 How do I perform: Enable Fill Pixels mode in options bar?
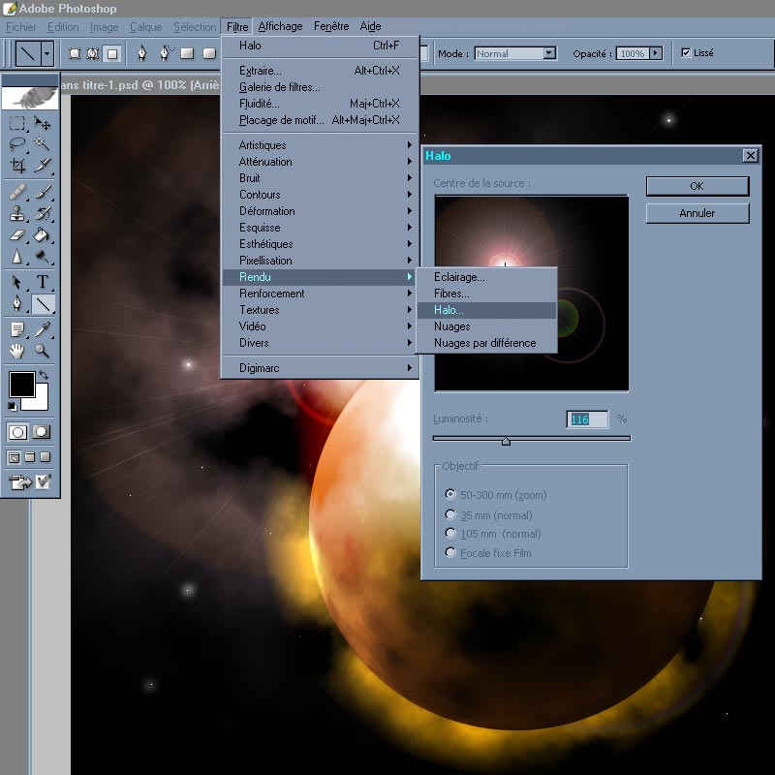pos(112,53)
